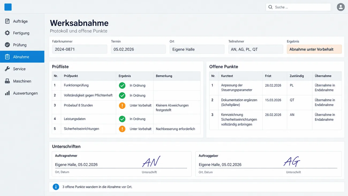Select the Abnahme menu item

click(x=22, y=57)
